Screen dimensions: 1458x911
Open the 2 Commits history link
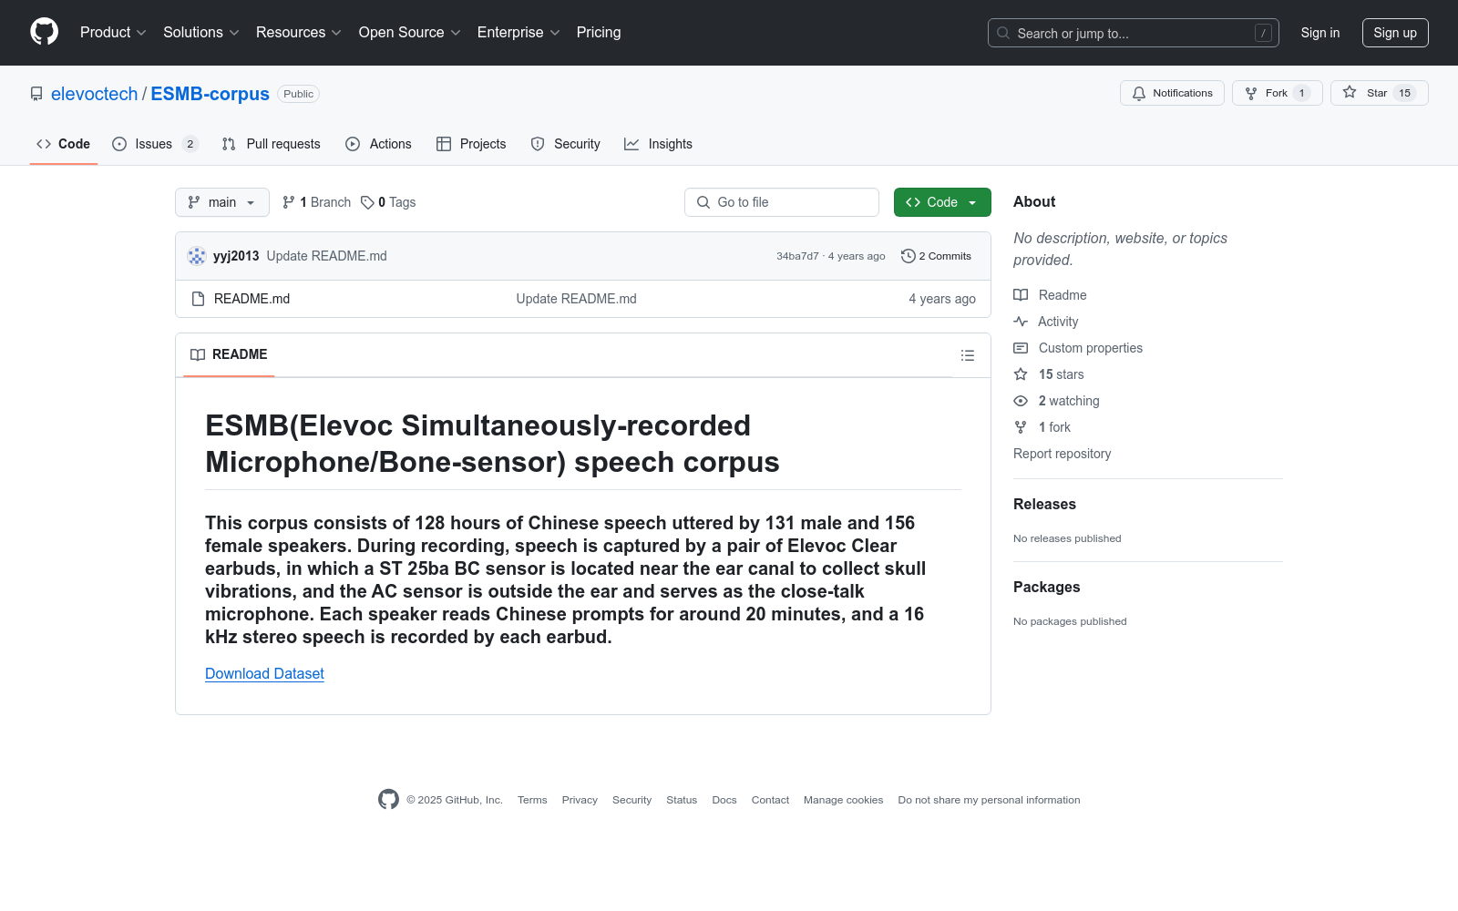(936, 256)
